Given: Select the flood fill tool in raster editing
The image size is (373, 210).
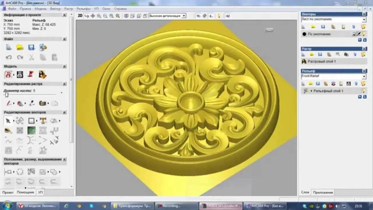Looking at the screenshot, I should [20, 103].
